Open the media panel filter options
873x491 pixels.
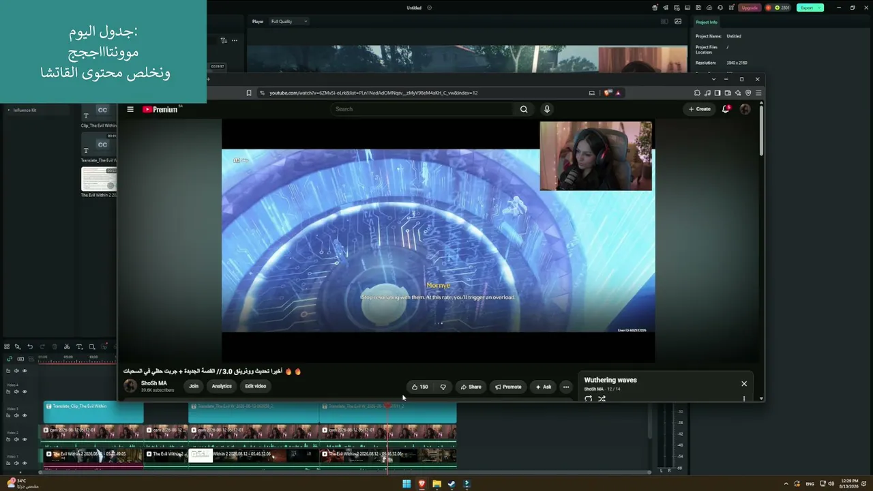224,40
